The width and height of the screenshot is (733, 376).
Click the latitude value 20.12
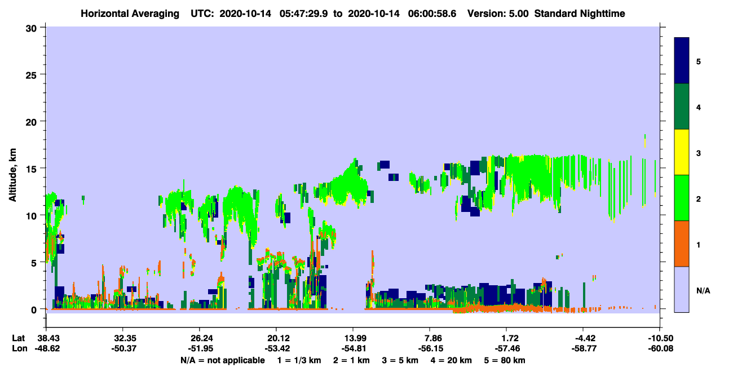[x=276, y=338]
